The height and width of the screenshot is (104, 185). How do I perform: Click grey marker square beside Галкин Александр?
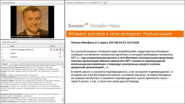[x=2, y=50]
